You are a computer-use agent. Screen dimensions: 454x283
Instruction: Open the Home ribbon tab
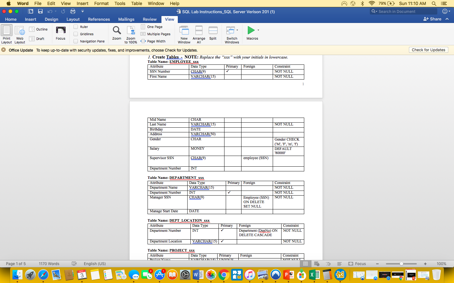point(11,19)
